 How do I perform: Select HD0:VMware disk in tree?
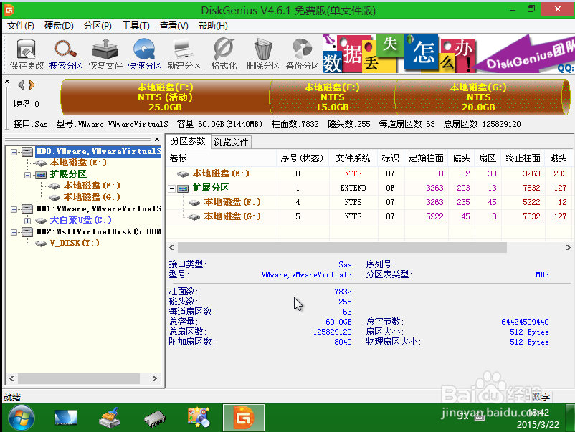click(98, 151)
